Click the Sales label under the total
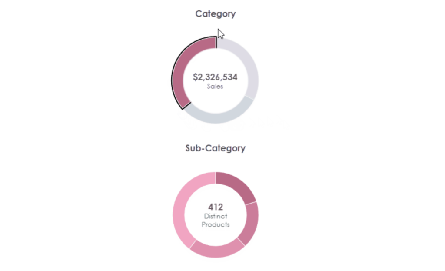 pos(215,86)
